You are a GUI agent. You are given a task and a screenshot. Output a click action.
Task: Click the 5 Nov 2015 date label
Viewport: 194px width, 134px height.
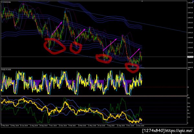(130, 125)
